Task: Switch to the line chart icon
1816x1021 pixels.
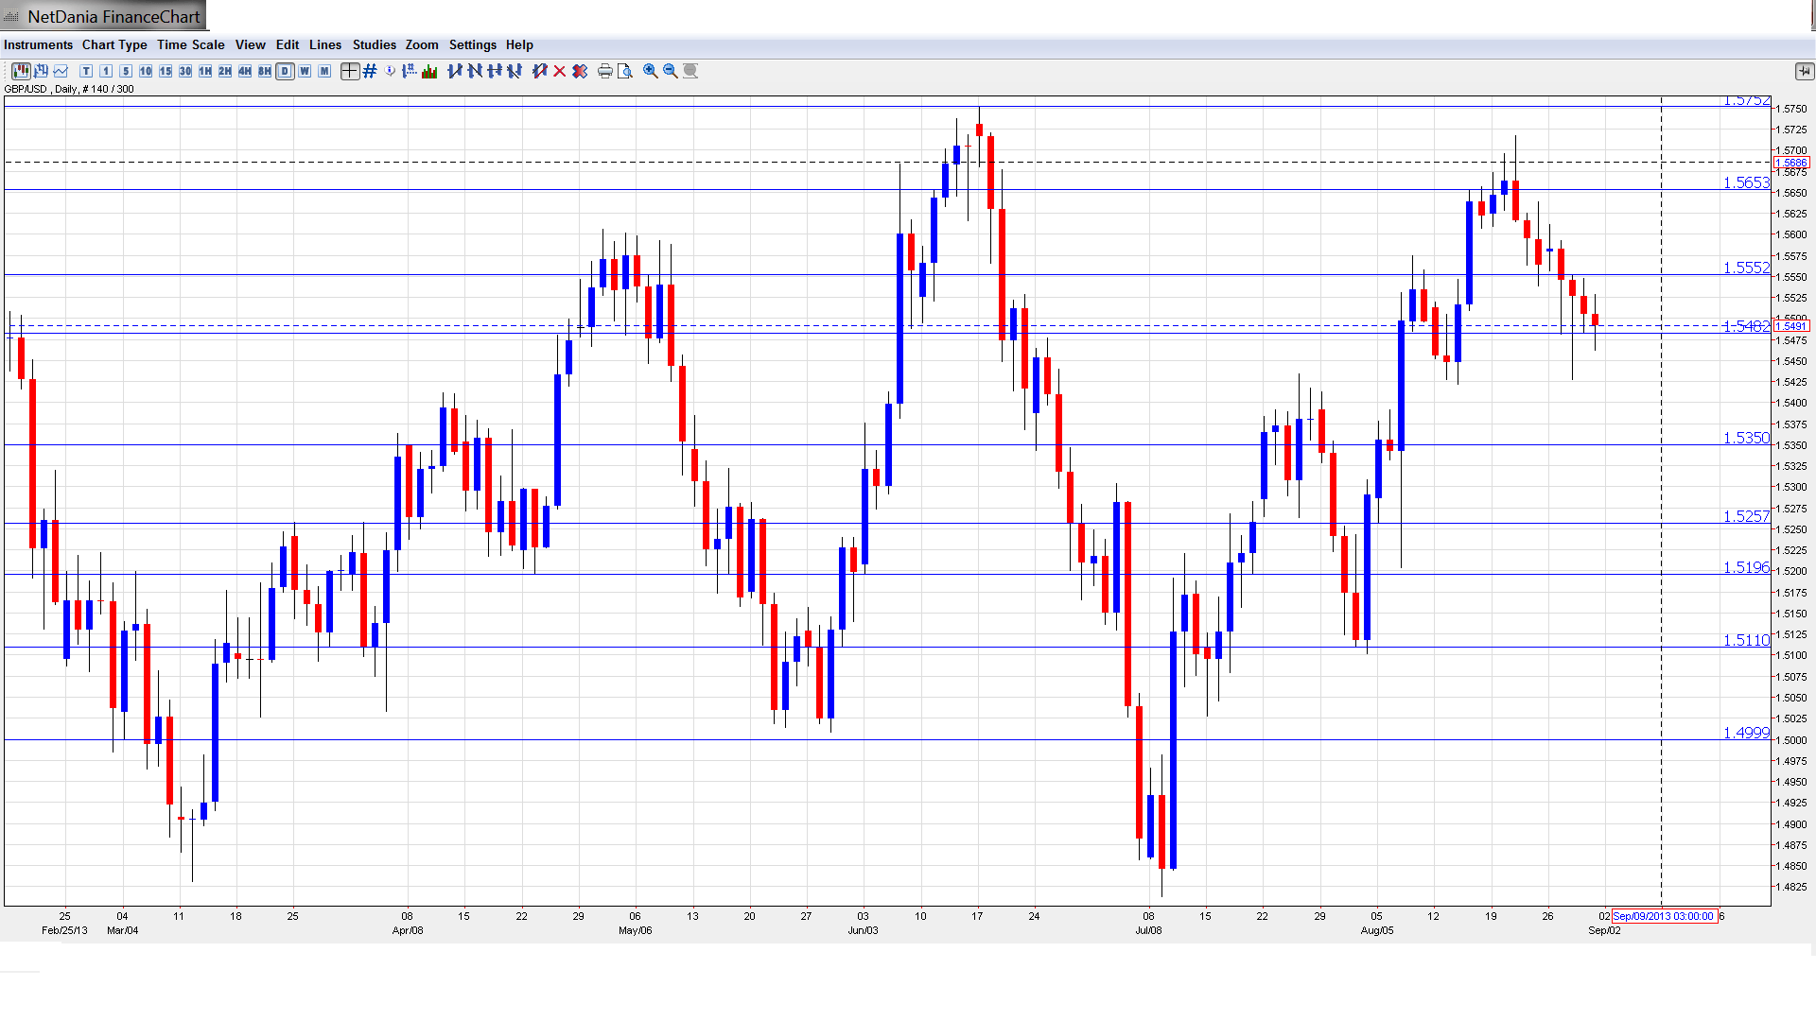Action: tap(61, 71)
